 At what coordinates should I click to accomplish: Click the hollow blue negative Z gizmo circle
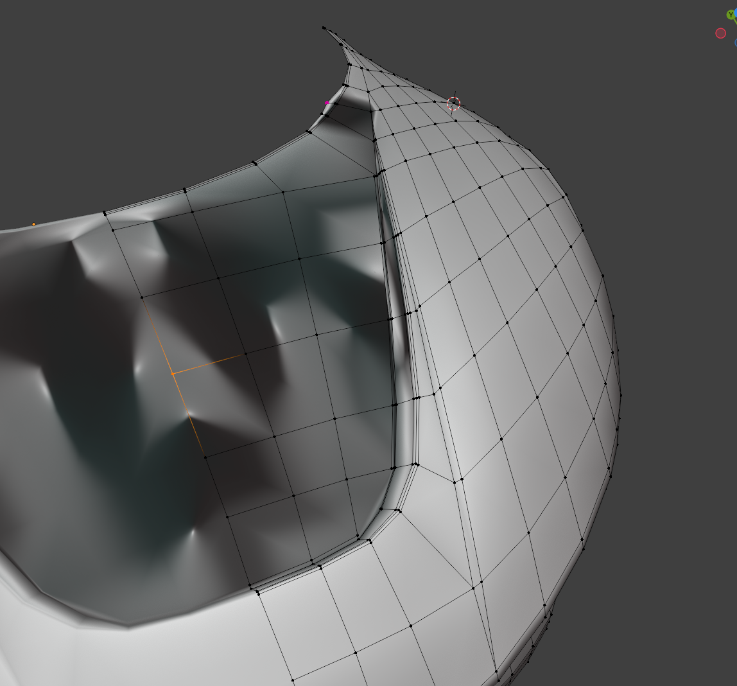pyautogui.click(x=735, y=42)
